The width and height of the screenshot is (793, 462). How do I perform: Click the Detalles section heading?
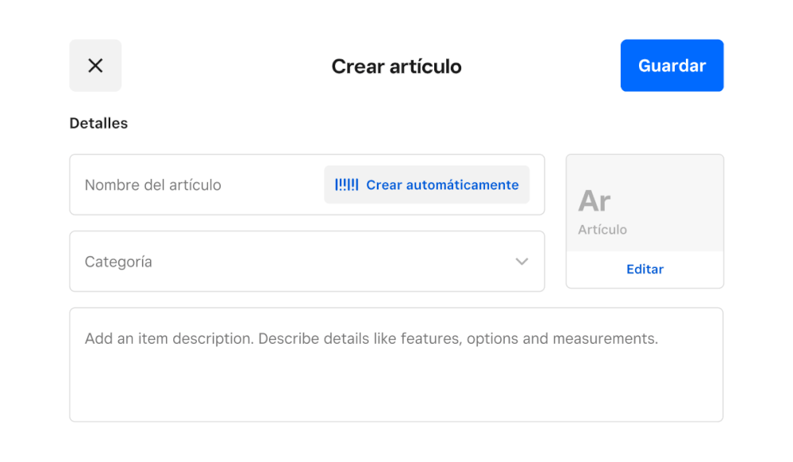pos(98,124)
